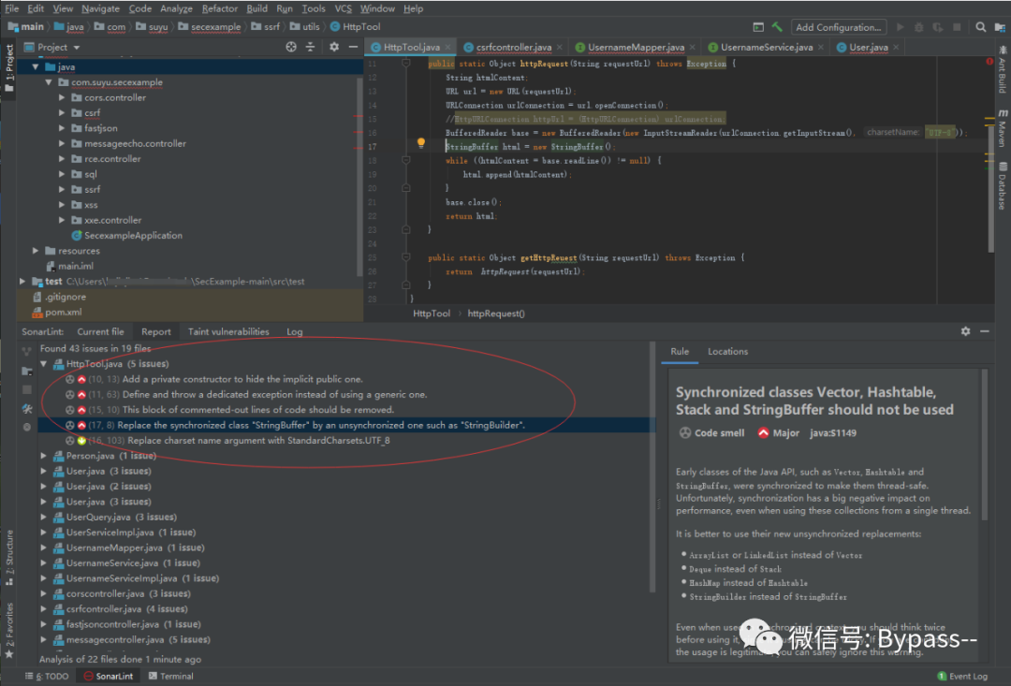Switch to SonarLint Current file tab
Screen dimensions: 1011x686
coord(100,331)
